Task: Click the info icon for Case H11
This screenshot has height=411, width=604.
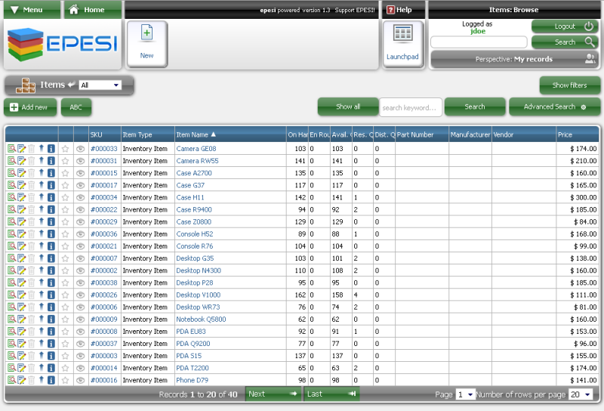Action: (51, 197)
